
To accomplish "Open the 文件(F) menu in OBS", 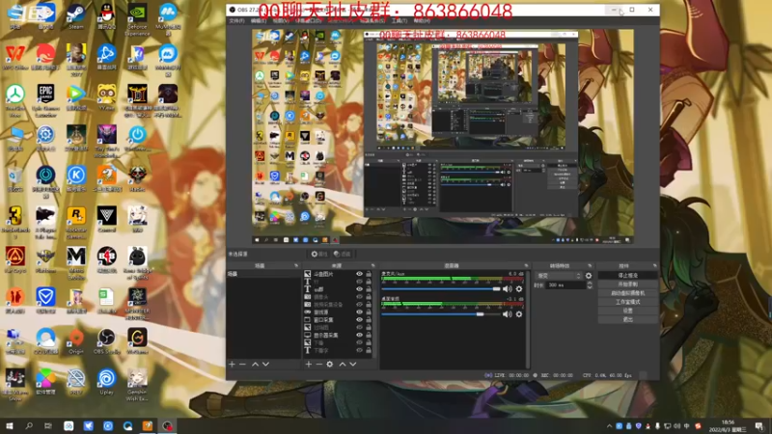I will [236, 20].
